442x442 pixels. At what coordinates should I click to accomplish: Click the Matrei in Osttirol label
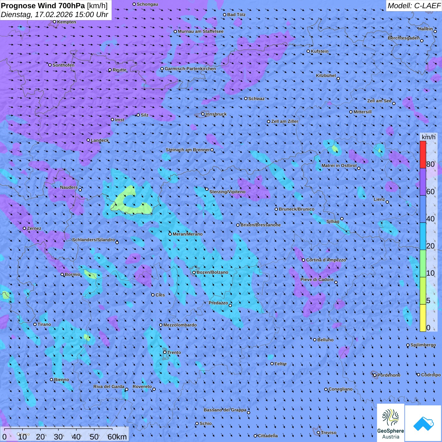click(x=339, y=165)
